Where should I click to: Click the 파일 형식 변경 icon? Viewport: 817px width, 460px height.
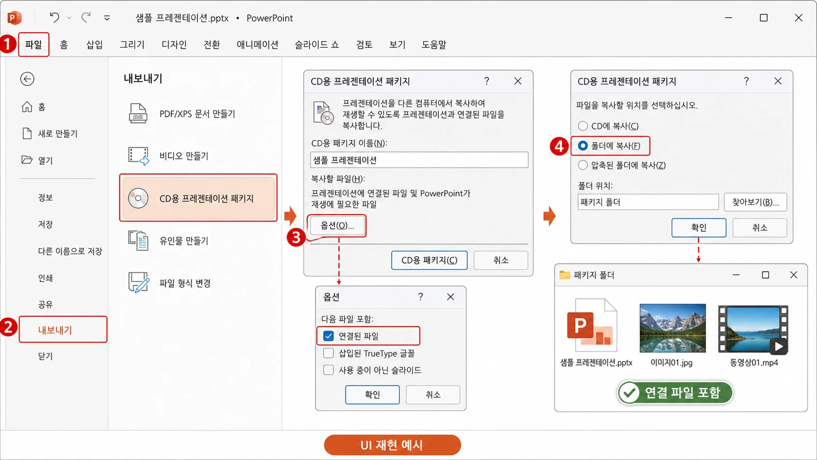coord(139,283)
